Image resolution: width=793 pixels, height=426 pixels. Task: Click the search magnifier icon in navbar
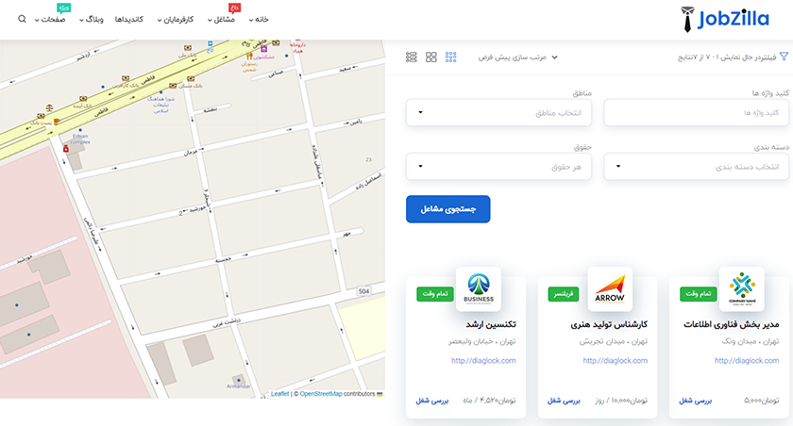click(22, 19)
